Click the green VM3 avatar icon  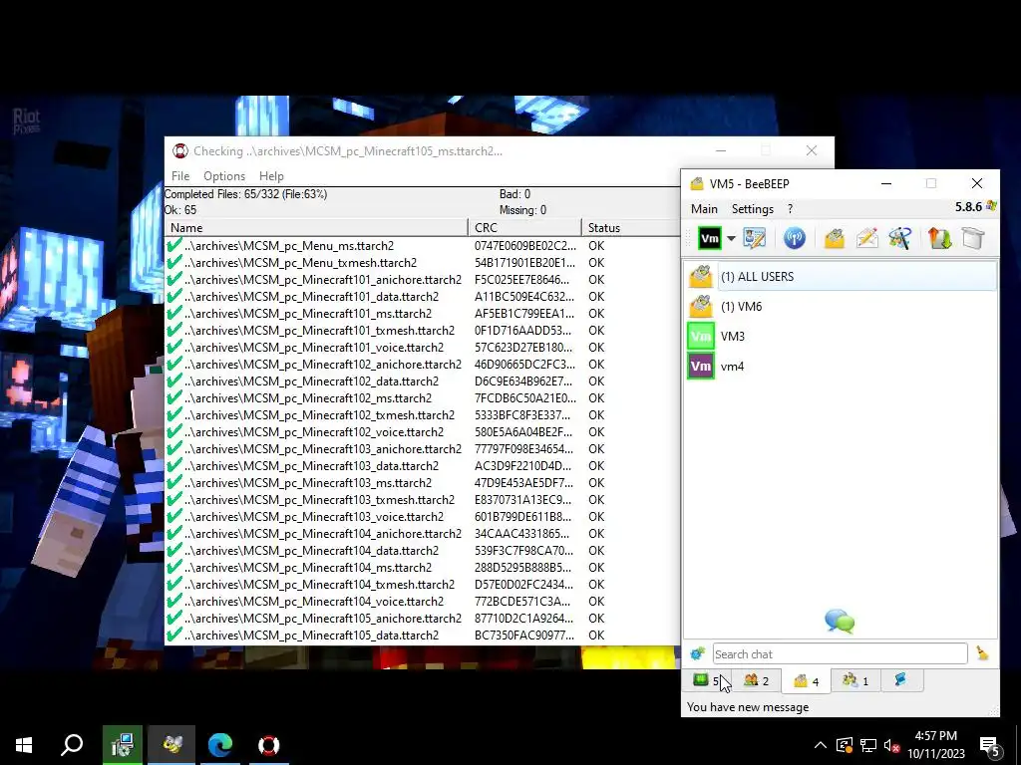(x=701, y=337)
